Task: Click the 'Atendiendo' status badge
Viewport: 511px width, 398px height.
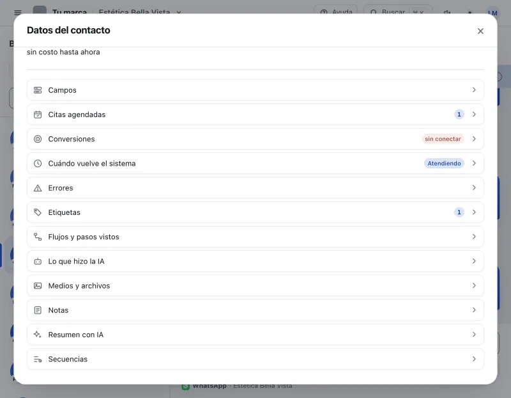Action: click(x=444, y=163)
